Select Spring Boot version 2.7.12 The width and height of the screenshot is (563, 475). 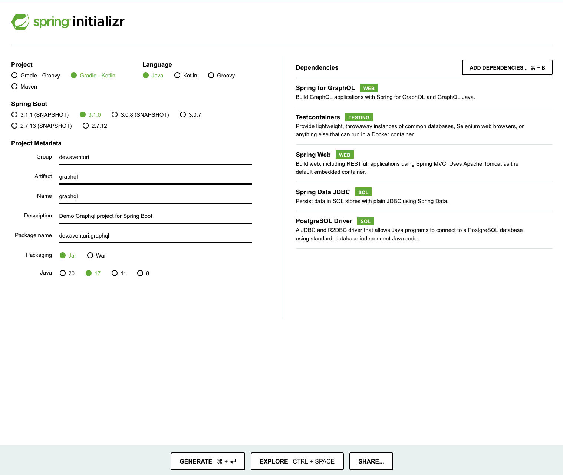pos(95,126)
